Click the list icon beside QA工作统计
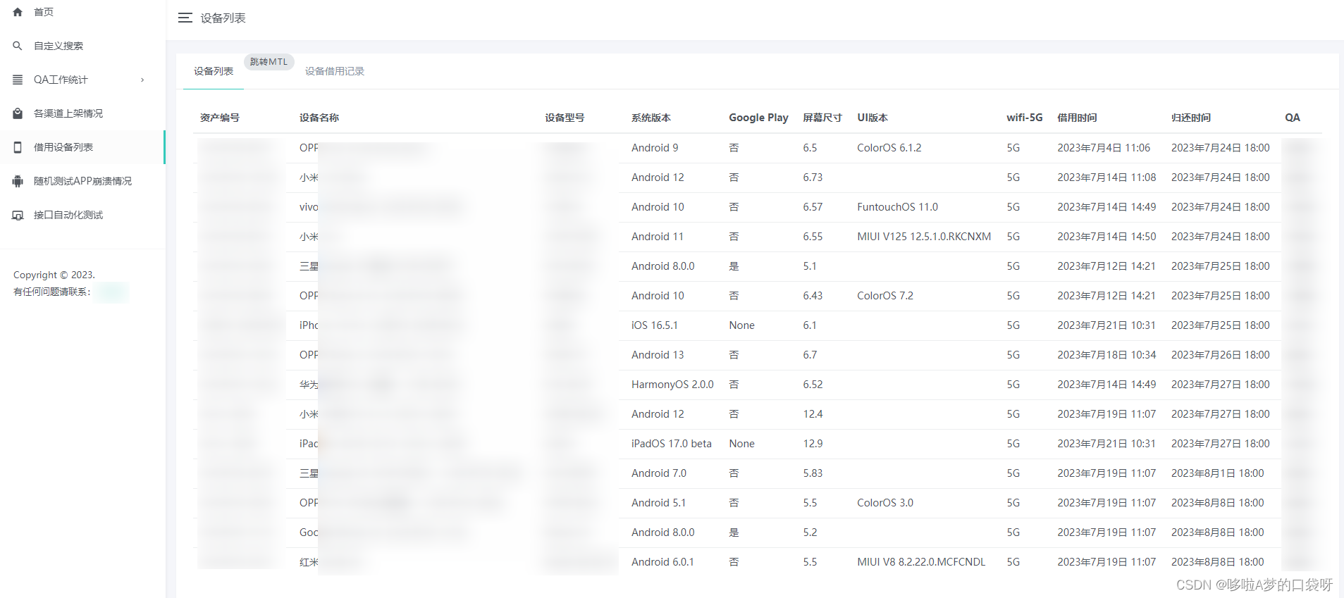Screen dimensions: 1344x598 (x=18, y=80)
